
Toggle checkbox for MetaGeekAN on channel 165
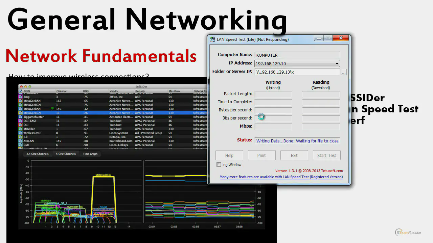click(21, 101)
